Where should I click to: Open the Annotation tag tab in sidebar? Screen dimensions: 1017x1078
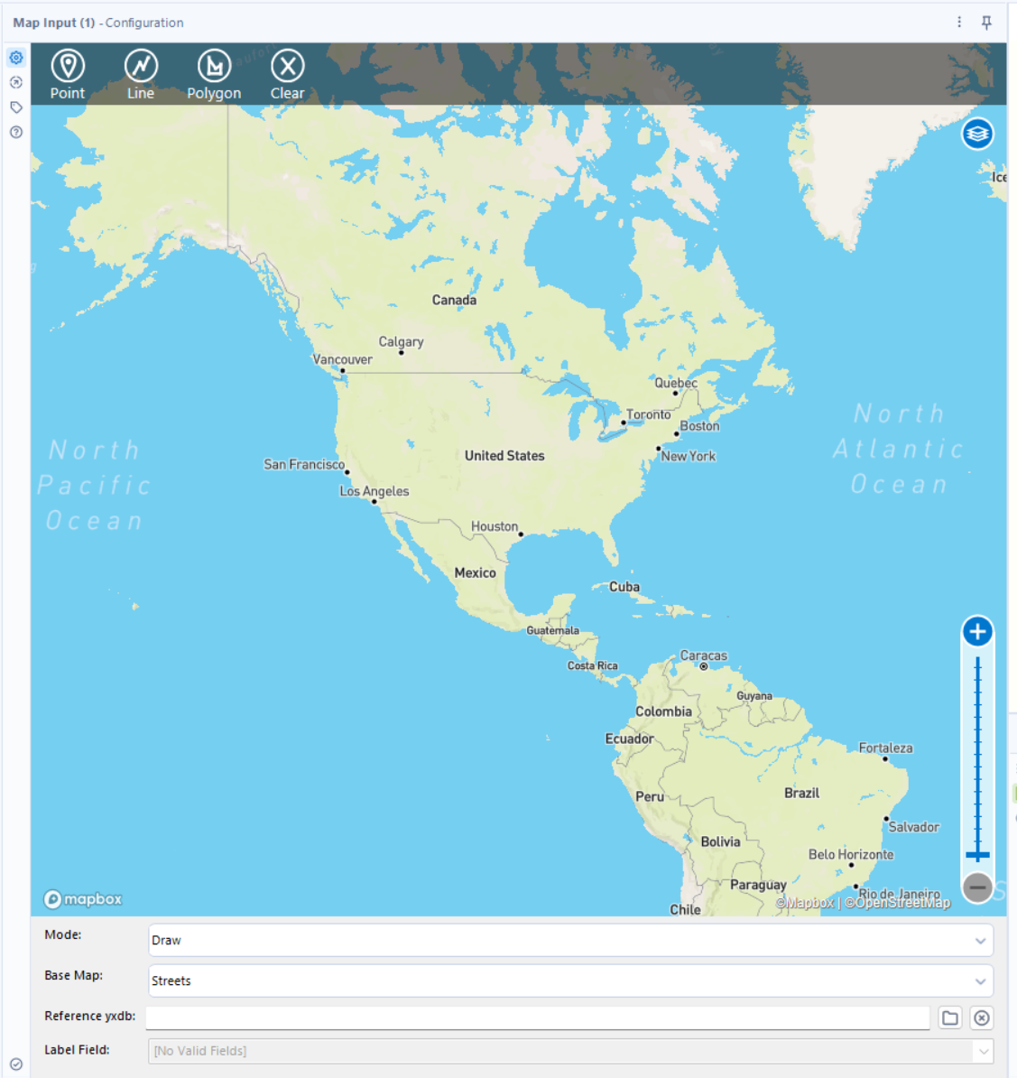click(16, 107)
